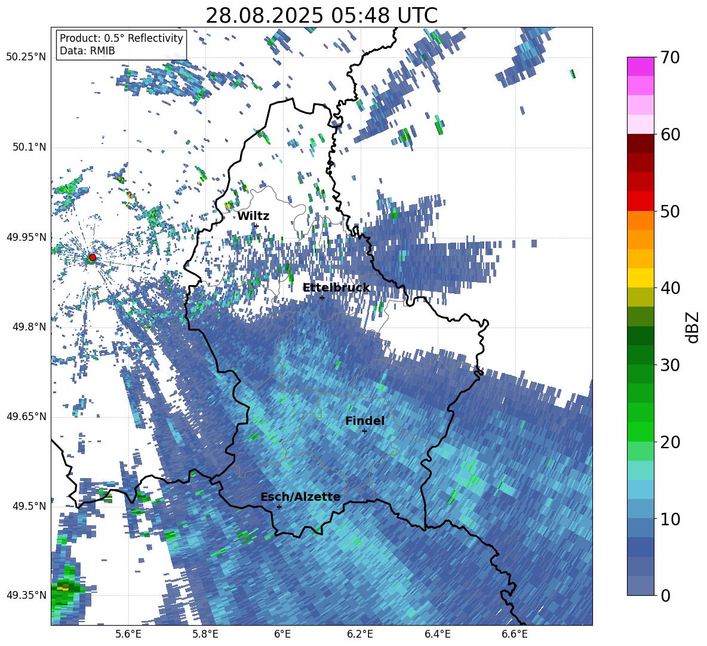The width and height of the screenshot is (707, 646).
Task: Click the 49.5°N latitude label
Action: coord(29,506)
